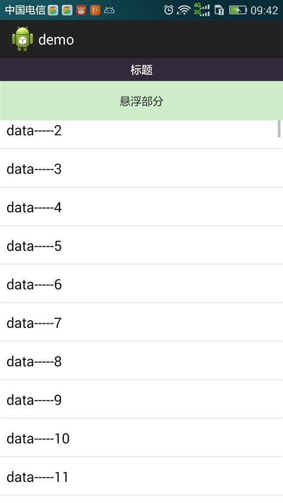This screenshot has height=503, width=283.
Task: Tap the alarm clock status icon
Action: [169, 10]
